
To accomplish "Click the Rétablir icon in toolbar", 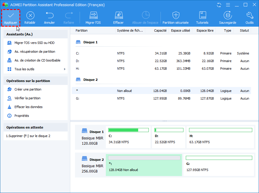I will (30, 15).
